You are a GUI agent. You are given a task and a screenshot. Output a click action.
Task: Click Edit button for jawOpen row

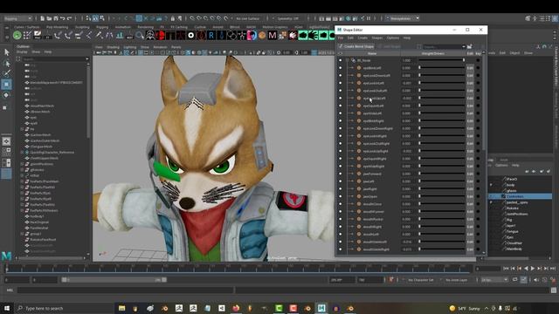tap(470, 196)
